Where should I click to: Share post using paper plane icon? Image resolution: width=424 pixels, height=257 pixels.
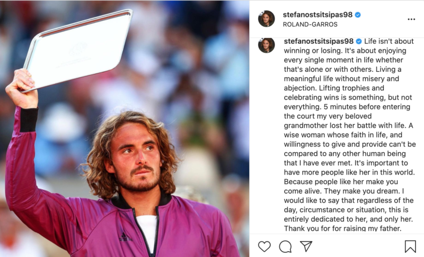(x=306, y=246)
